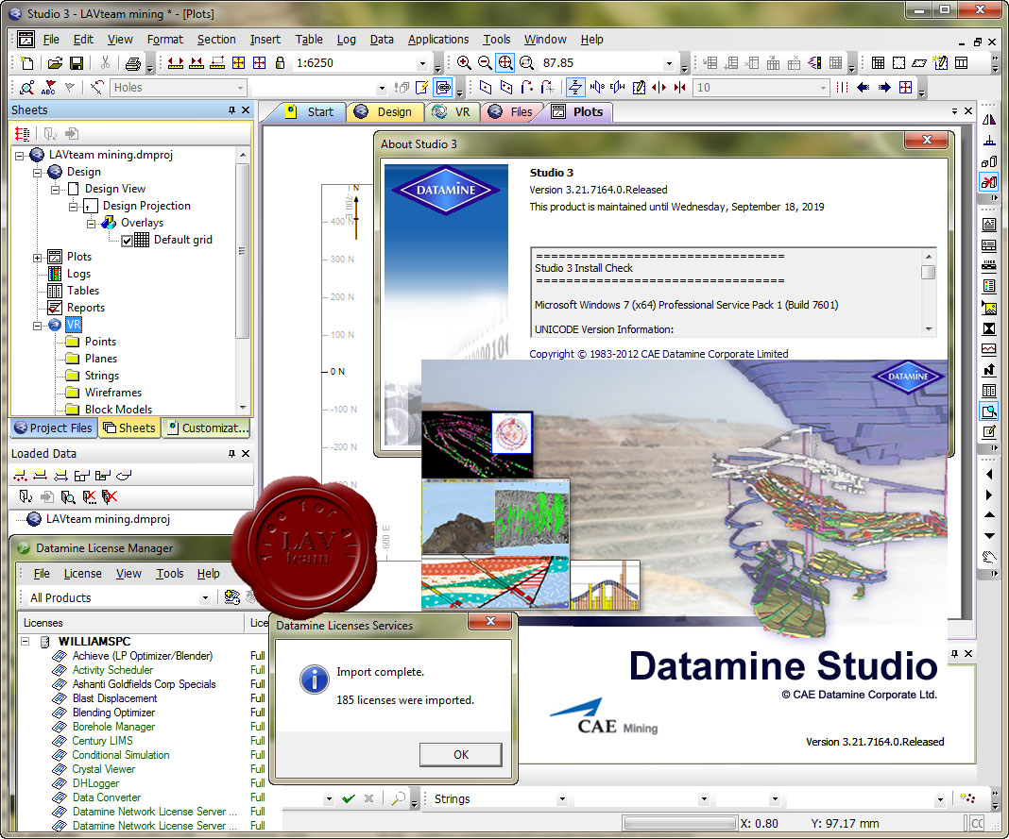Open the Section menu
This screenshot has height=839, width=1009.
(x=216, y=40)
